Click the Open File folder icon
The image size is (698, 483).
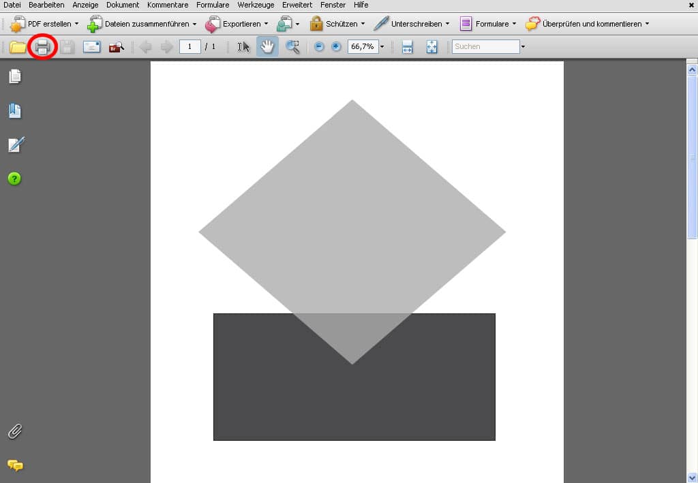(x=18, y=46)
